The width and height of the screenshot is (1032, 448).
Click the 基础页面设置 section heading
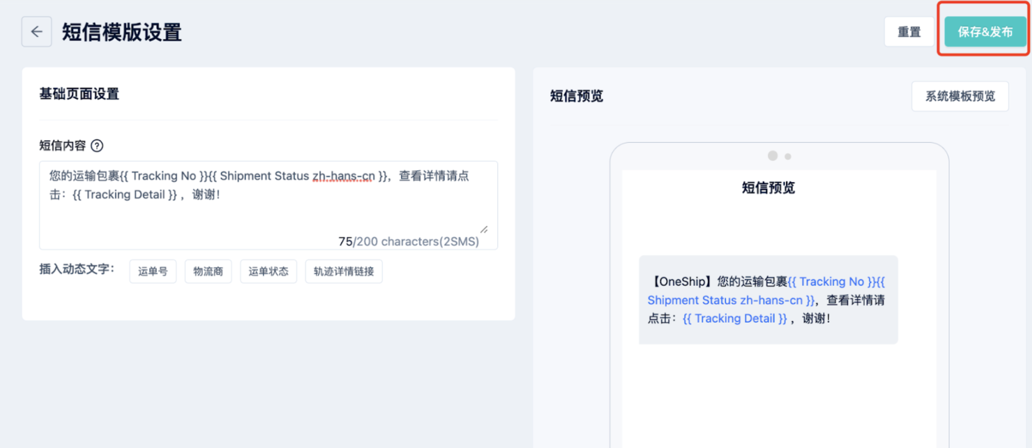tap(79, 94)
